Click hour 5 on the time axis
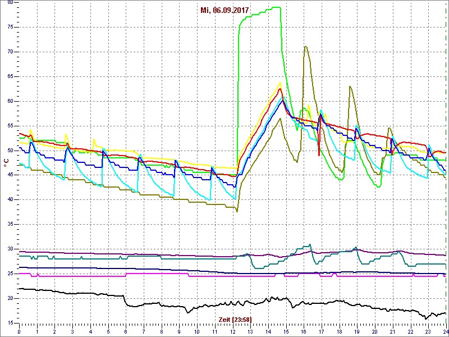449x337 pixels. tap(108, 331)
